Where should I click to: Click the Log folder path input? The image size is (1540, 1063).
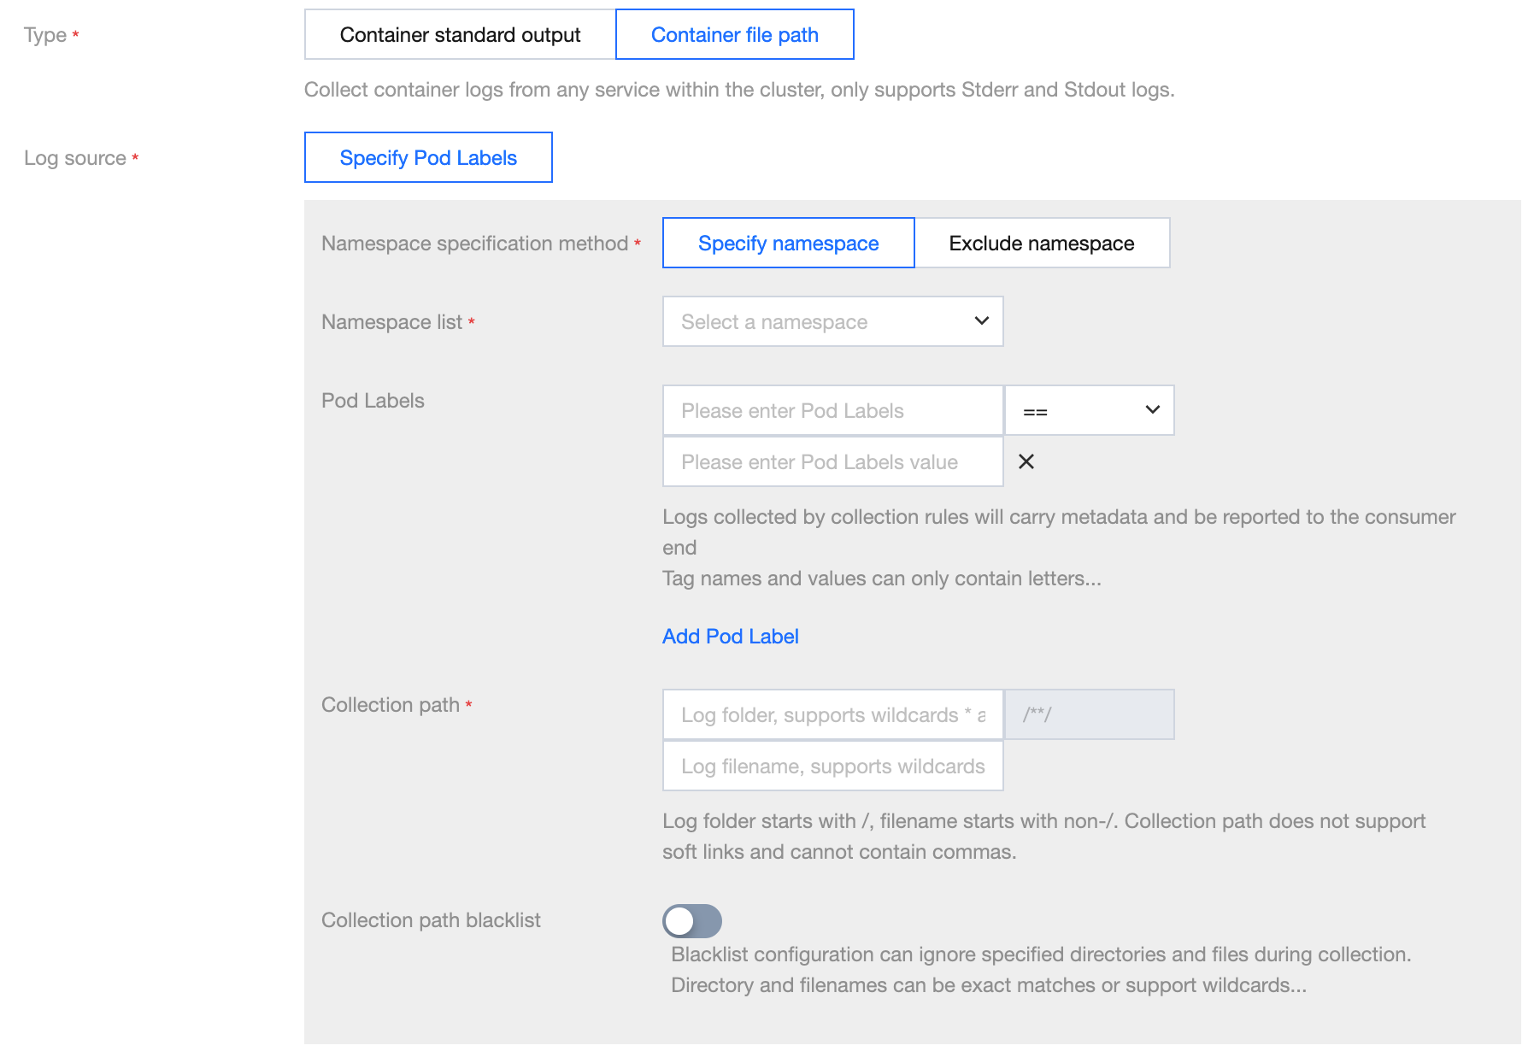[832, 715]
